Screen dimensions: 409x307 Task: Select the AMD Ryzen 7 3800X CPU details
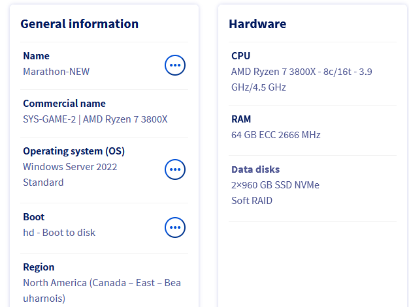click(301, 79)
